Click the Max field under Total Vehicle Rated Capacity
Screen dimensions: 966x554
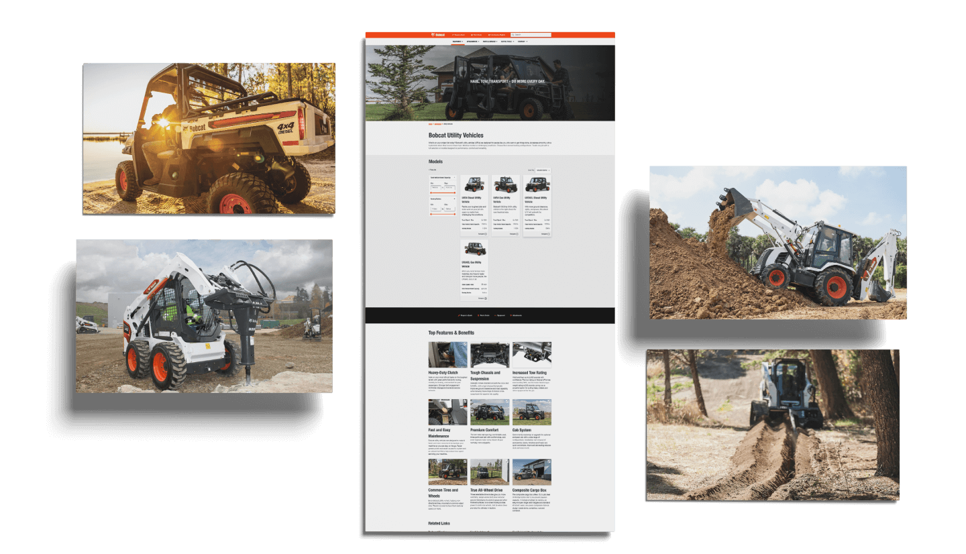pos(449,187)
